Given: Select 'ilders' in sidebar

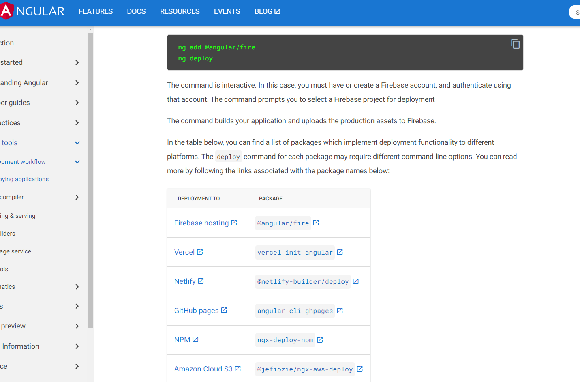Looking at the screenshot, I should pos(8,234).
